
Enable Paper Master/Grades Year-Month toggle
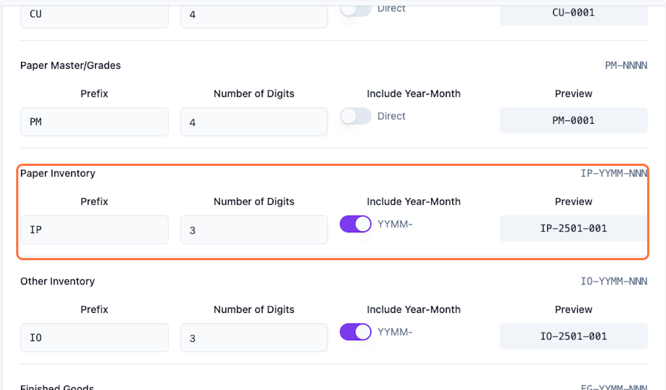355,116
